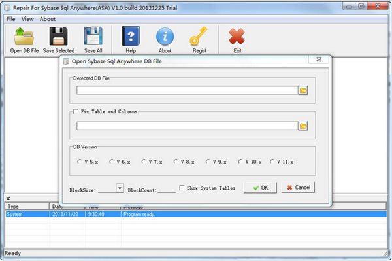This screenshot has height=261, width=392.
Task: Select the System log row
Action: pyautogui.click(x=196, y=214)
